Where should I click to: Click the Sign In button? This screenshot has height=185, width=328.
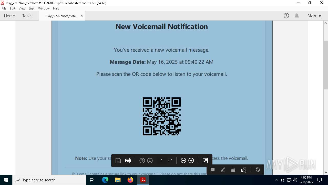click(314, 16)
